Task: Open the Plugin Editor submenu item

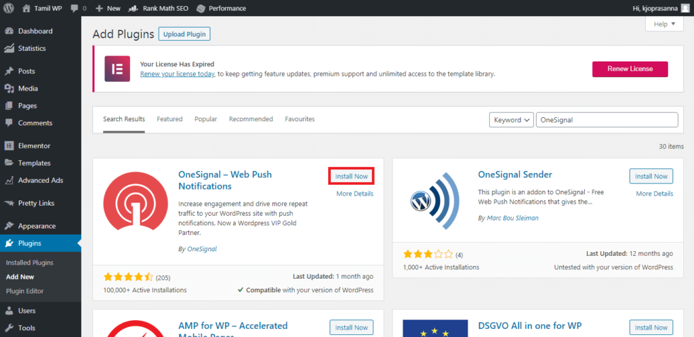Action: 25,291
